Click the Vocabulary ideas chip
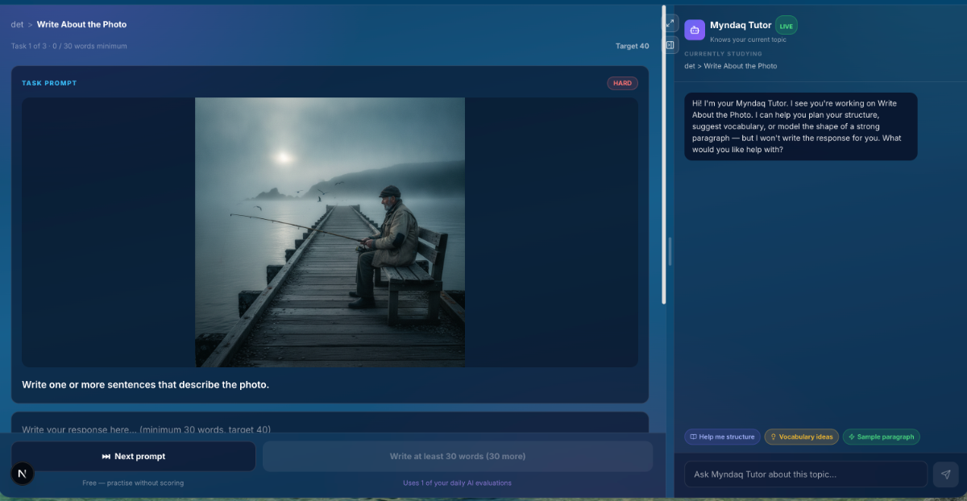 802,437
